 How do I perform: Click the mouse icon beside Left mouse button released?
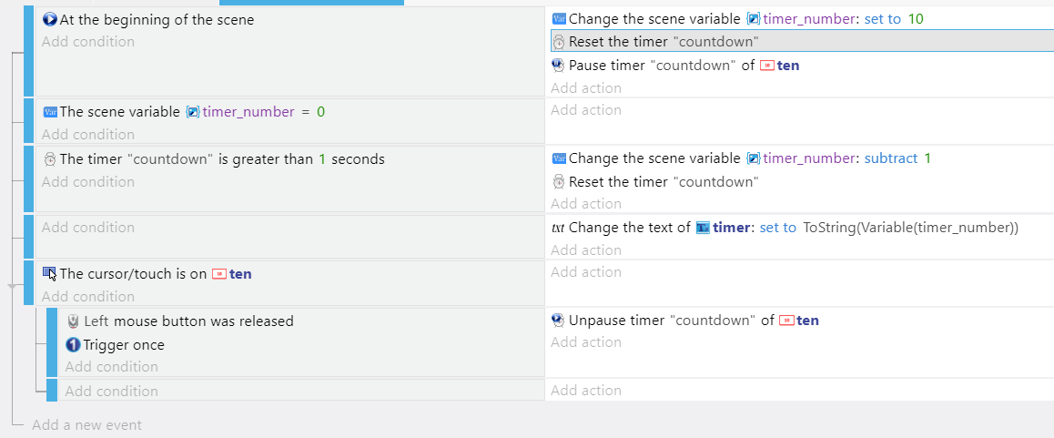coord(73,321)
